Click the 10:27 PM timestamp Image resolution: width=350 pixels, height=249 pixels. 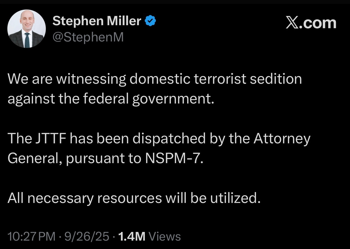31,237
